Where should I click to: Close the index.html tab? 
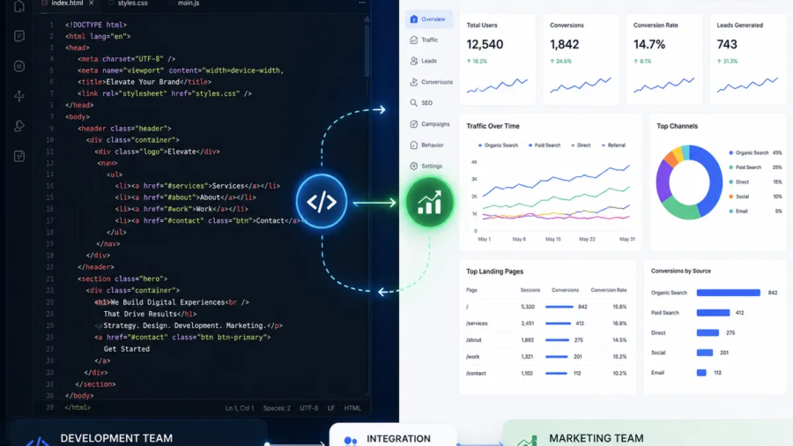[x=92, y=3]
